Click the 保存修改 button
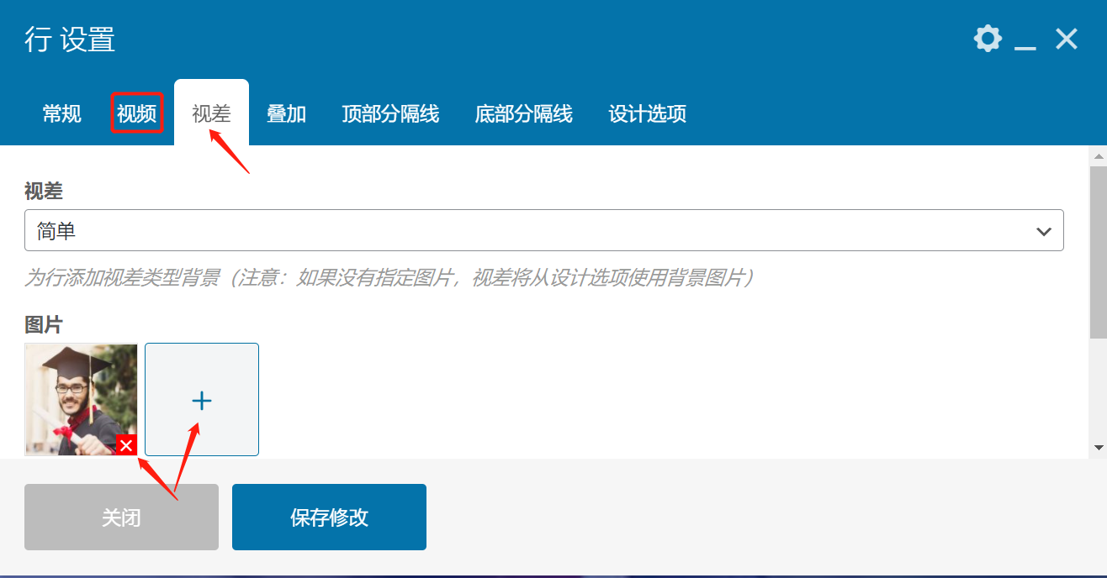 coord(329,518)
